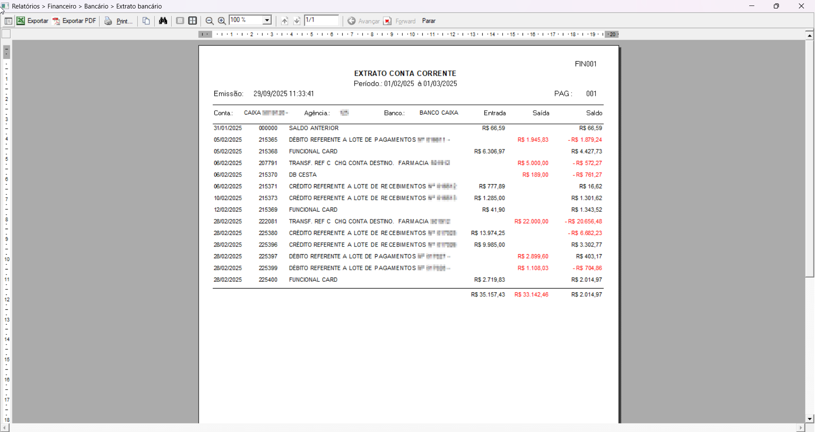This screenshot has width=815, height=432.
Task: Click the total debits R$ 33.142,46
Action: (531, 295)
